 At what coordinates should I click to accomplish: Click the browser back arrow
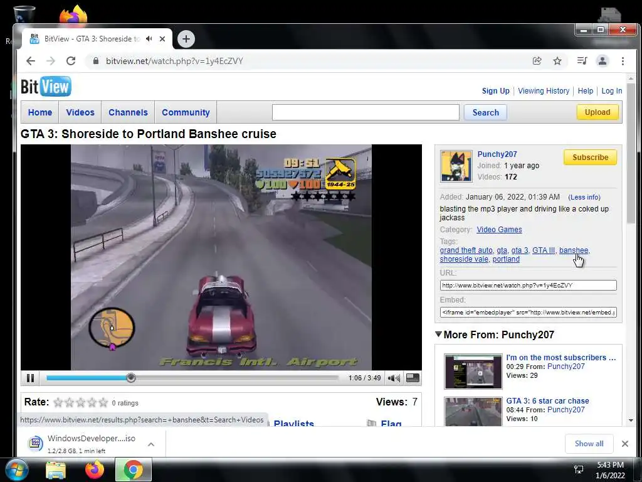[x=31, y=61]
